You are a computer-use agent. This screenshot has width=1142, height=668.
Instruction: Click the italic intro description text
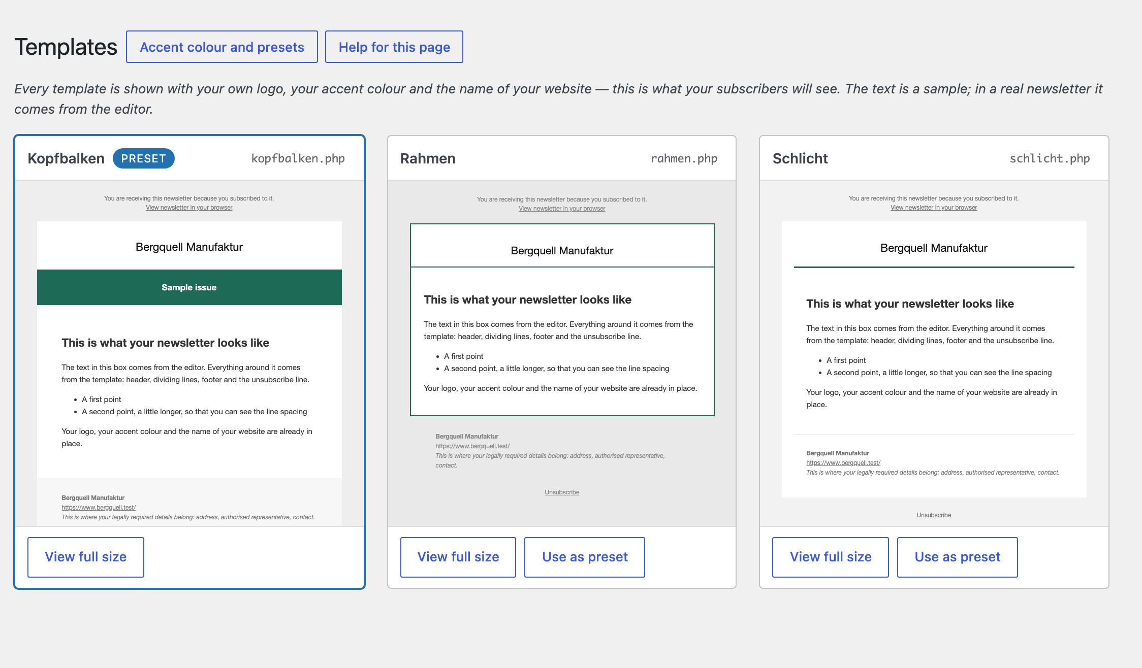tap(558, 99)
